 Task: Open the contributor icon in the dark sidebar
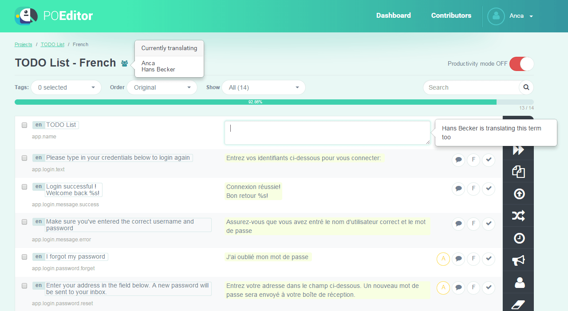pyautogui.click(x=518, y=282)
